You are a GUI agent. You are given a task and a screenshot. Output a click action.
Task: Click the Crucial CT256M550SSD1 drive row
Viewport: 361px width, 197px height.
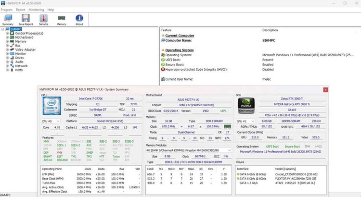[x=281, y=174]
